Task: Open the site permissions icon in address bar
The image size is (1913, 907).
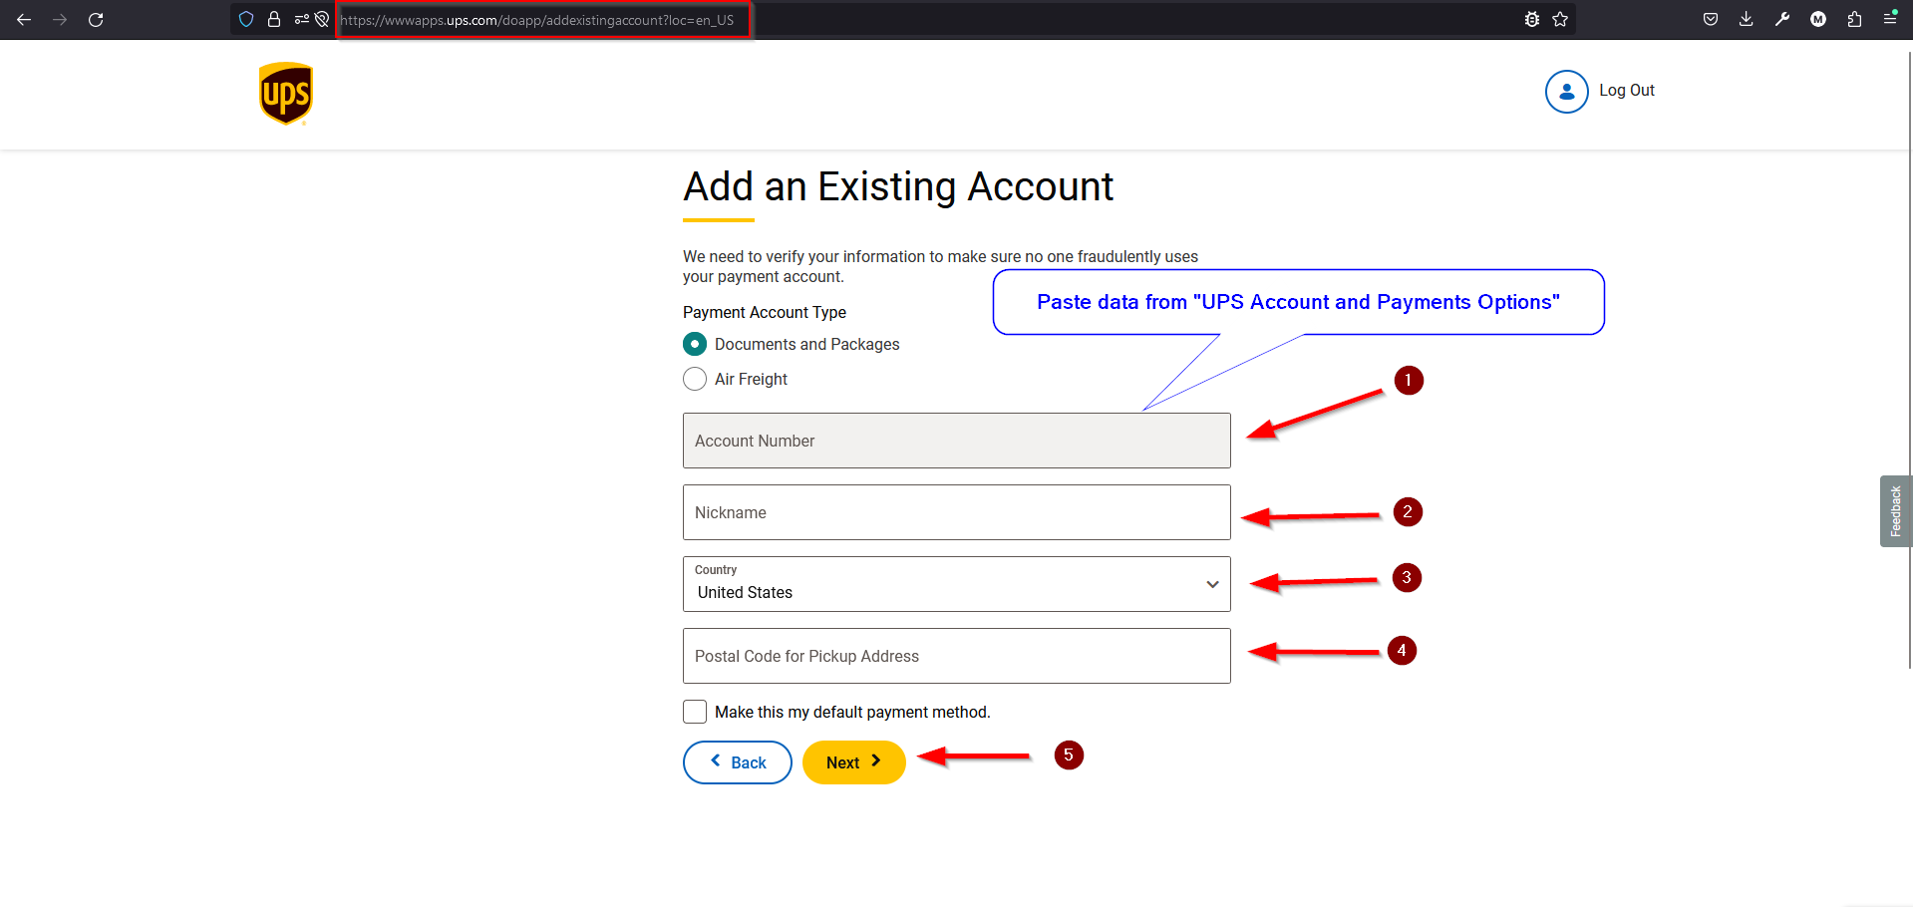Action: coord(301,19)
